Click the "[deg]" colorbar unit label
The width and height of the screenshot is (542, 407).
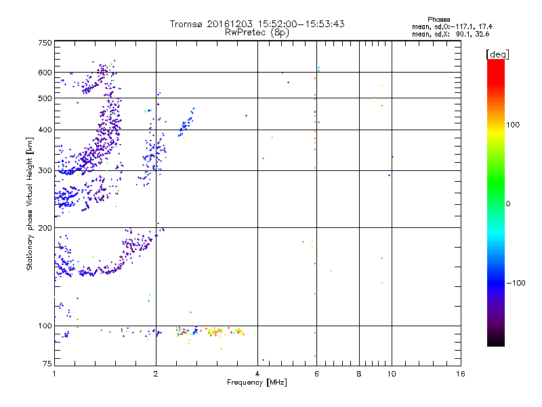(497, 54)
